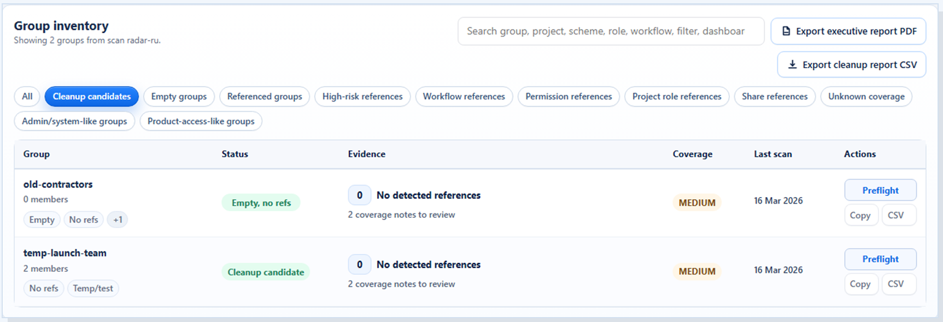This screenshot has width=943, height=322.
Task: Click the Showing 2 groups subtitle
Action: (87, 40)
